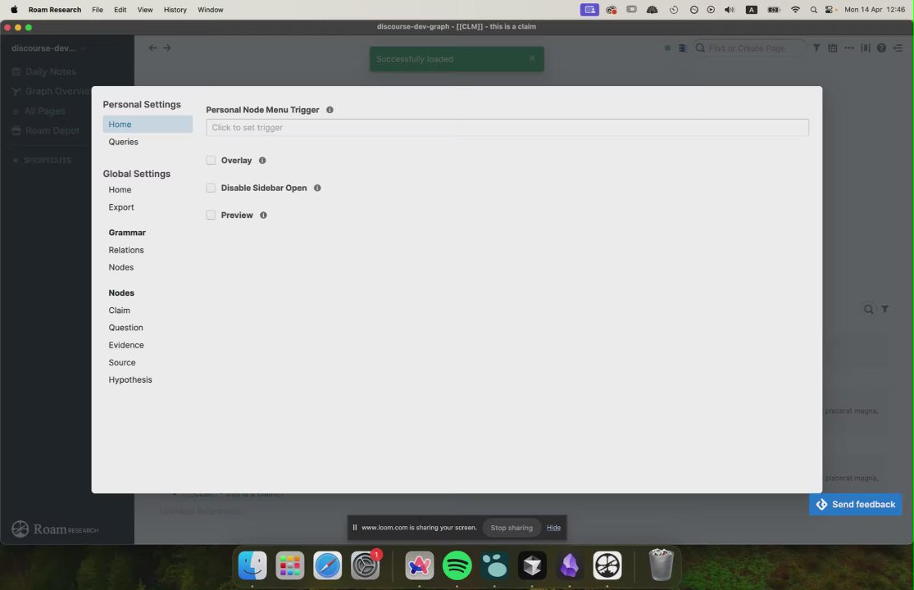Stop sharing the screen via Loom bar
The image size is (914, 590).
point(512,528)
